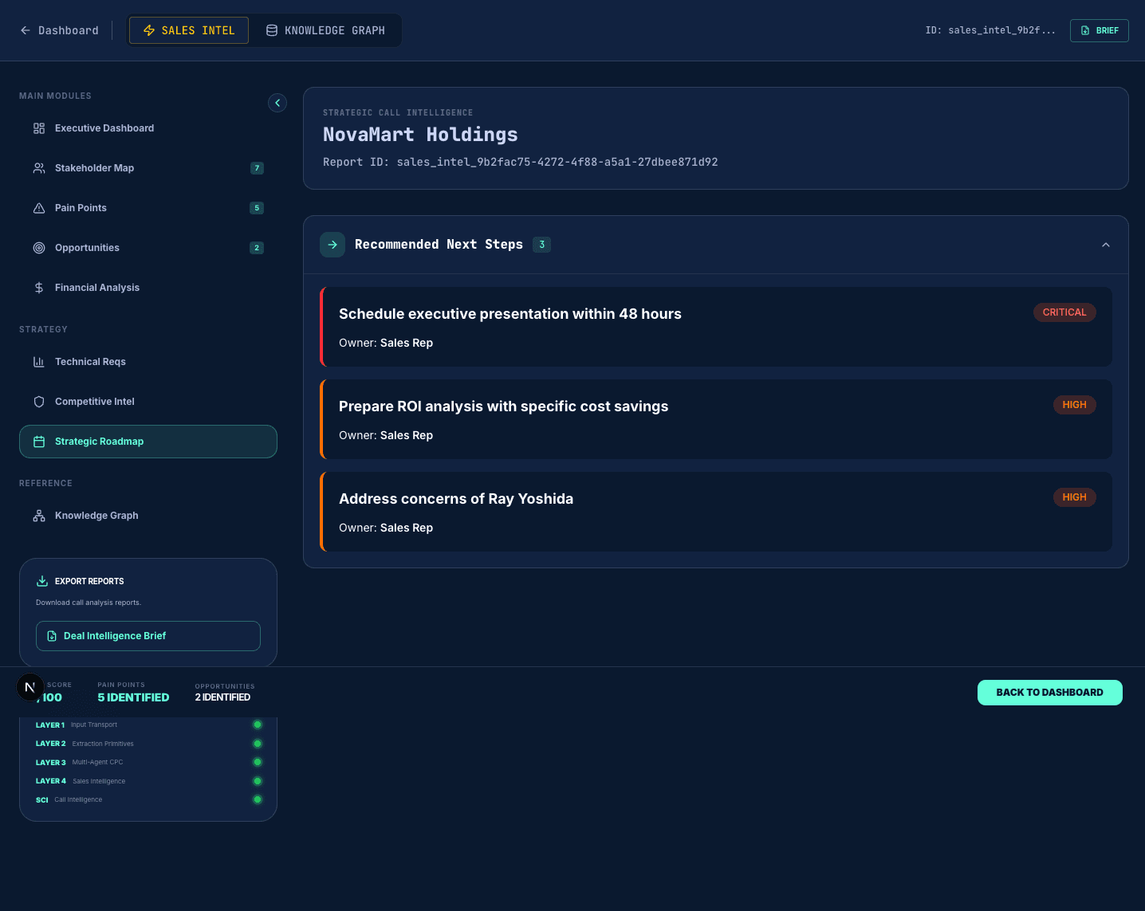
Task: Collapse the Recommended Next Steps section
Action: 1106,245
